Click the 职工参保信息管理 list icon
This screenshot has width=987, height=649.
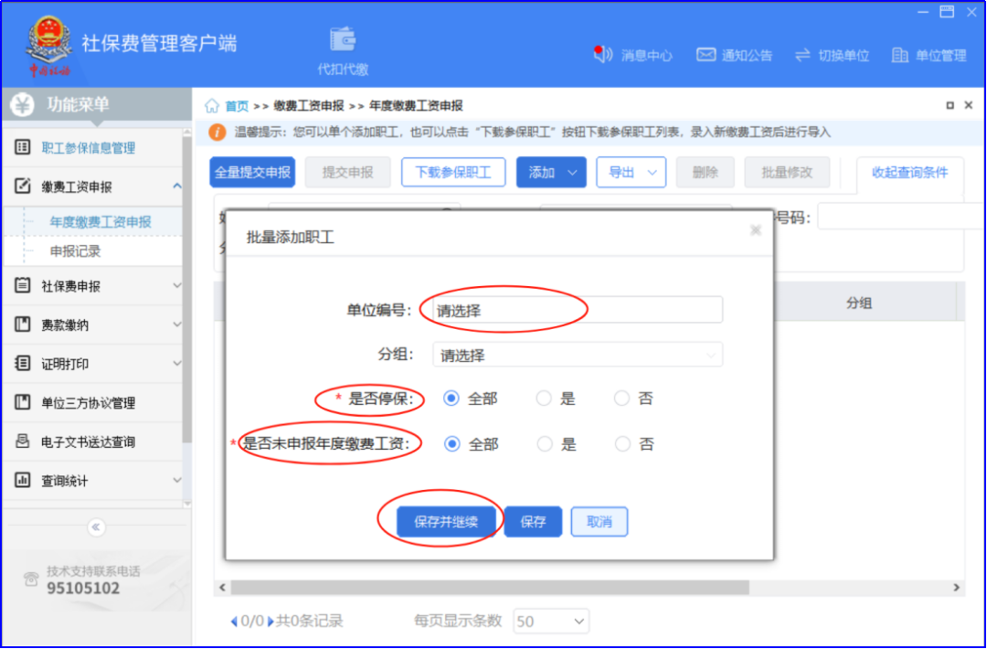[x=23, y=147]
